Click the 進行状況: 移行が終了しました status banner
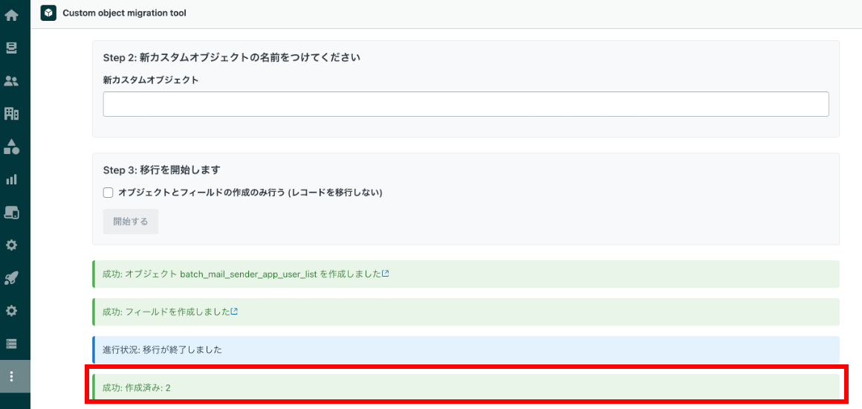Screen dimensions: 862x409 (x=466, y=350)
